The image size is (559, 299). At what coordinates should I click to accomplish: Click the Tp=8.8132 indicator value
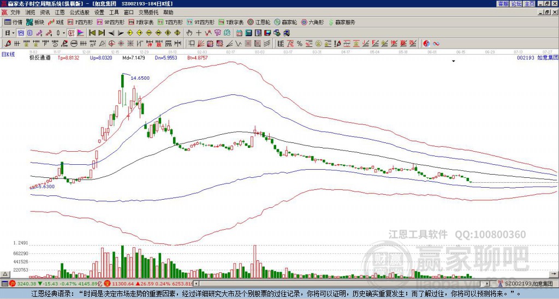click(x=68, y=57)
